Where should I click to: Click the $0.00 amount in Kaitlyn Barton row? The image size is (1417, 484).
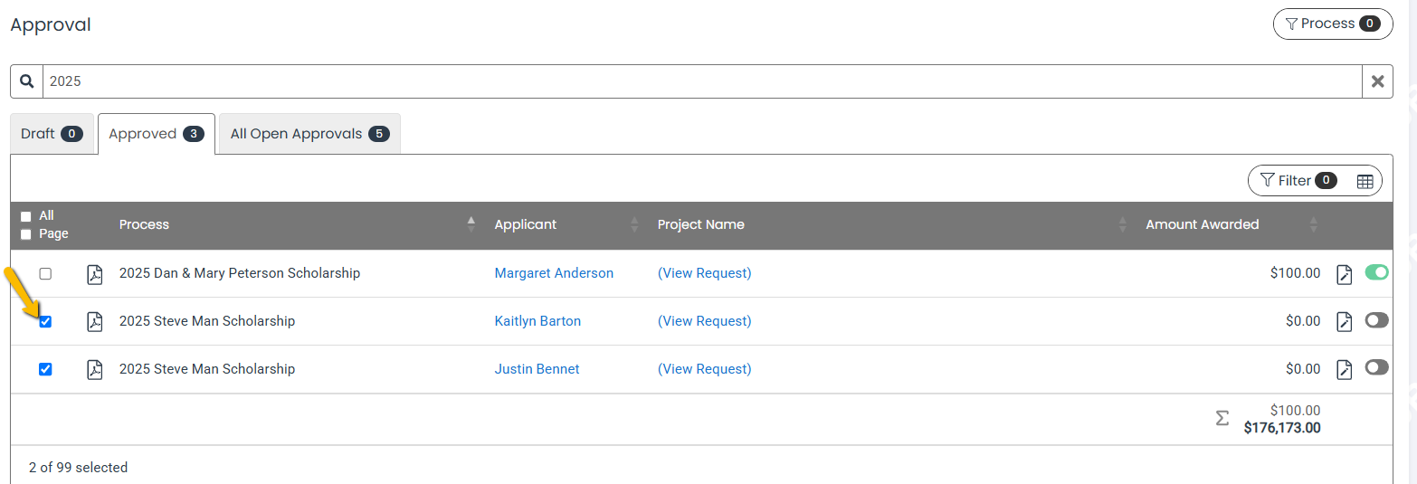click(x=1303, y=321)
